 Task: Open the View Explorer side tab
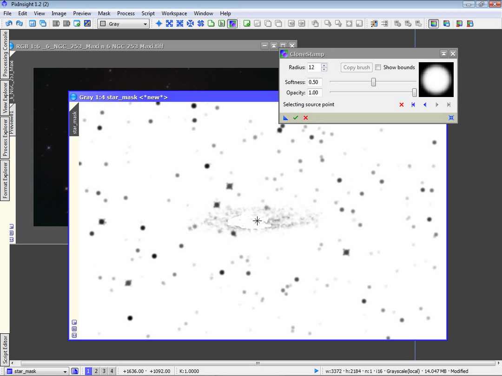click(x=5, y=98)
